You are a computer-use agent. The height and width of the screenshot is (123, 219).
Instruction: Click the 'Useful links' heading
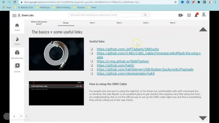point(97,41)
